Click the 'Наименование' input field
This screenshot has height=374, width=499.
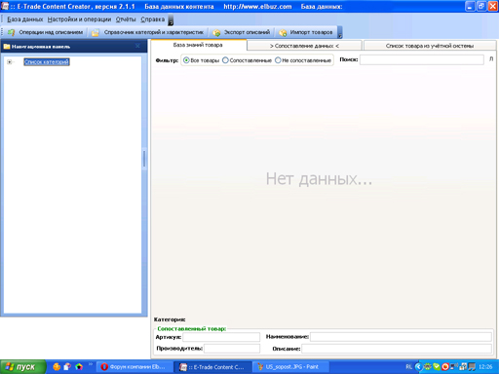click(x=401, y=337)
